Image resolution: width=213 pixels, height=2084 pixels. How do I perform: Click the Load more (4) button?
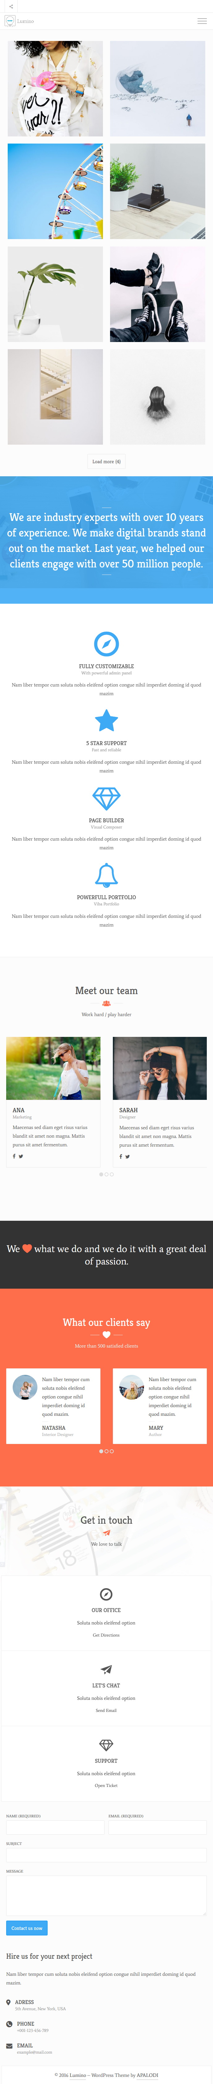(x=106, y=461)
